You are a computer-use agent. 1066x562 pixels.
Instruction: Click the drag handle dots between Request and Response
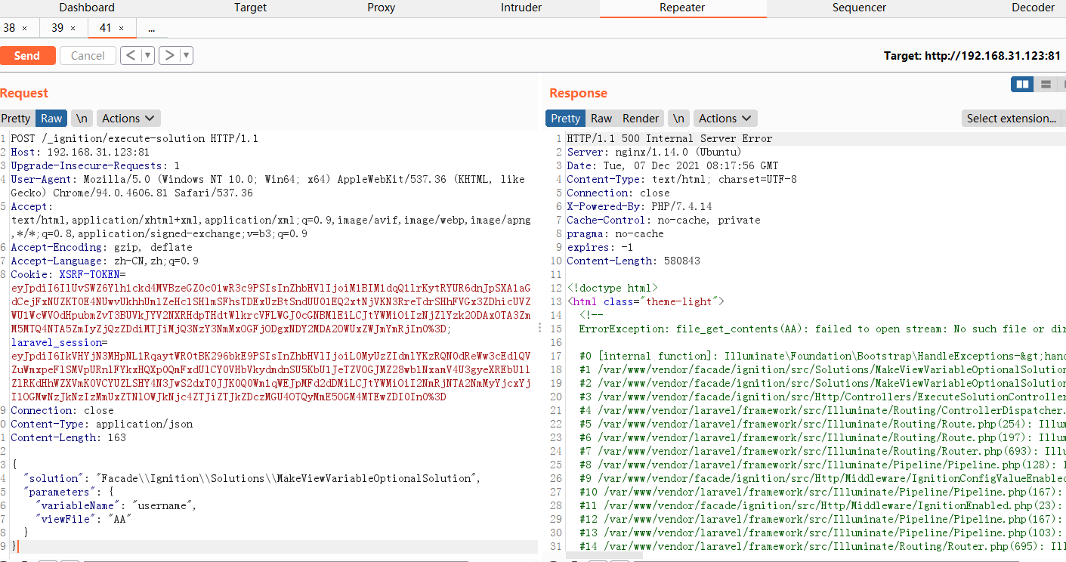539,326
